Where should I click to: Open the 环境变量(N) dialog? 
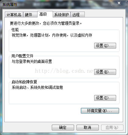point(100,111)
